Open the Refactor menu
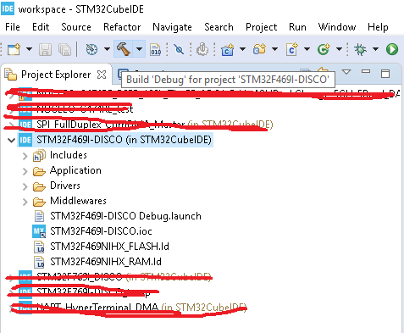 122,27
